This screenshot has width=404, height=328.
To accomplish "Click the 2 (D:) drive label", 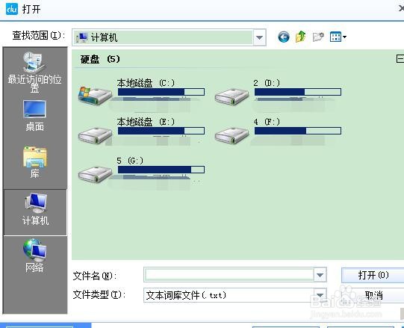I will [266, 83].
